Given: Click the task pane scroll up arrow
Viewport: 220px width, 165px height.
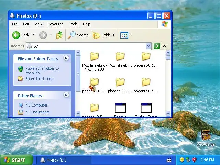Looking at the screenshot, I should click(78, 53).
